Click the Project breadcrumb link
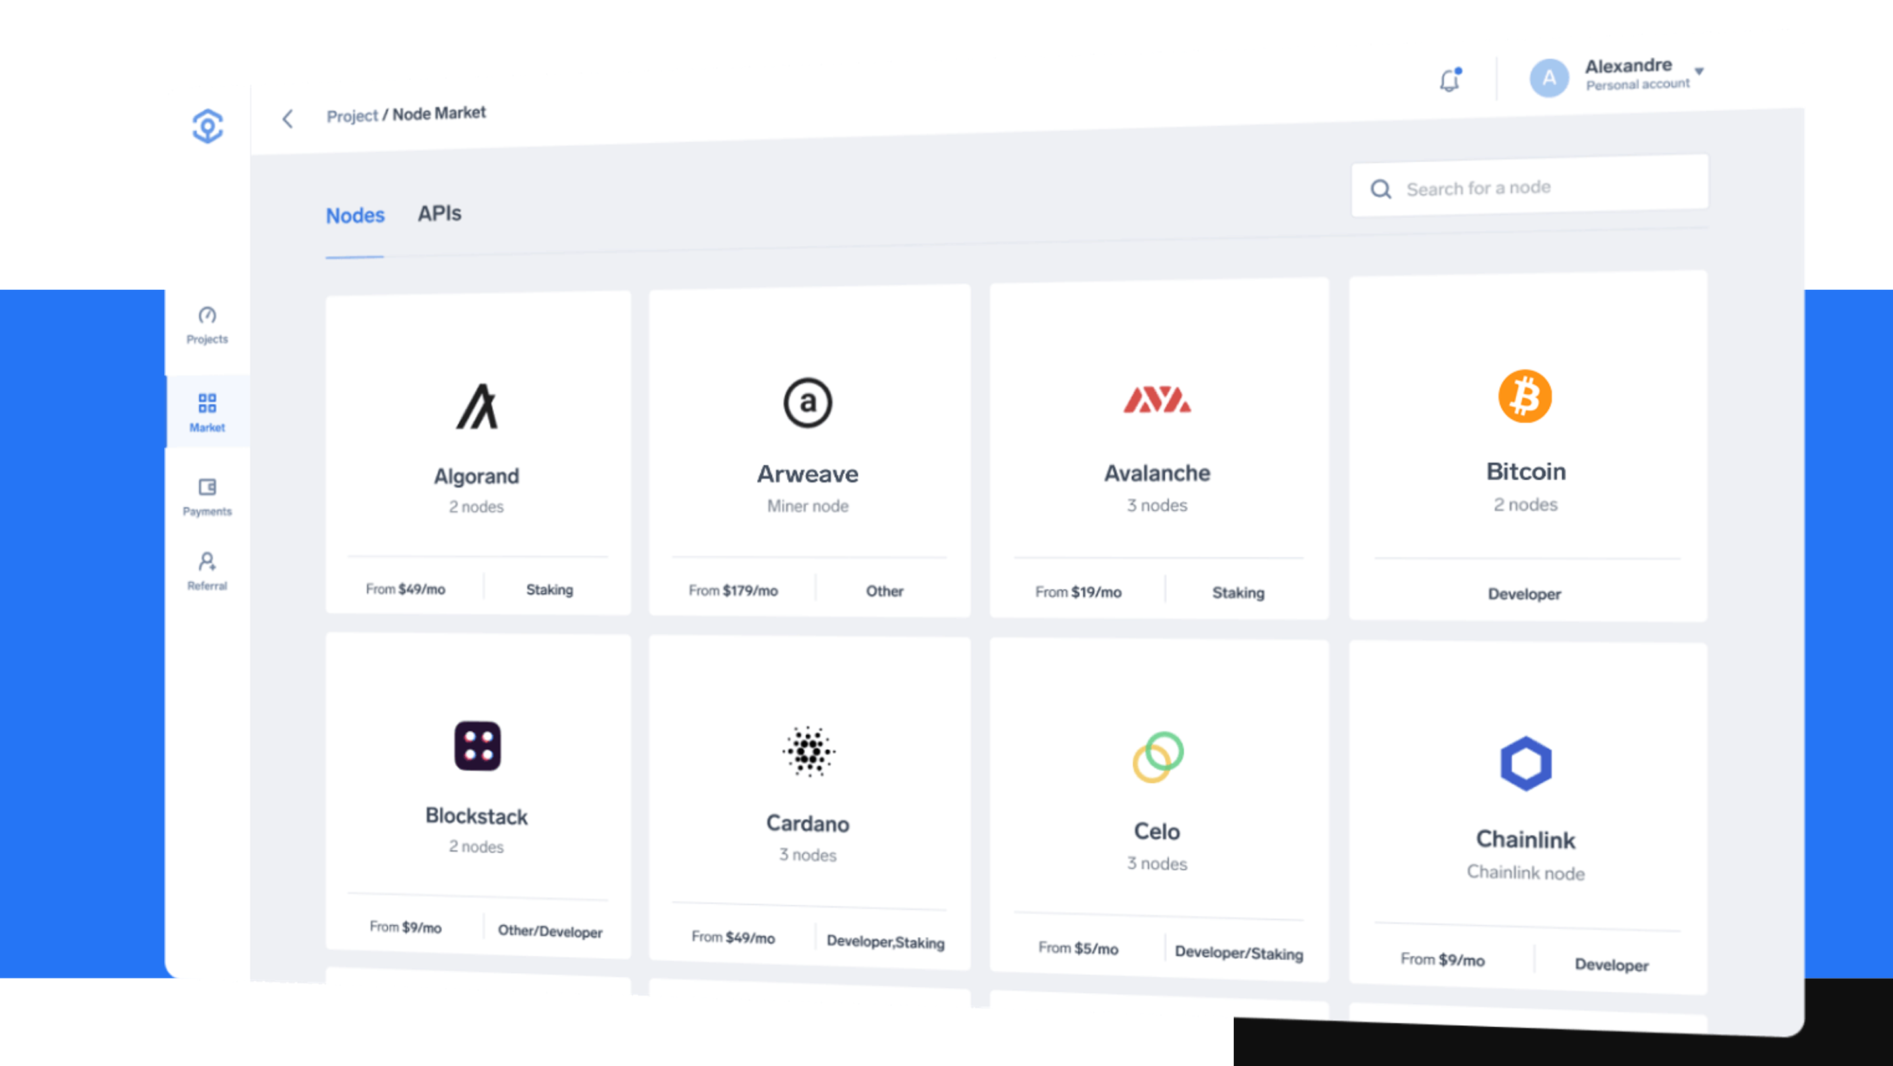Screen dimensions: 1893x1066 point(352,116)
